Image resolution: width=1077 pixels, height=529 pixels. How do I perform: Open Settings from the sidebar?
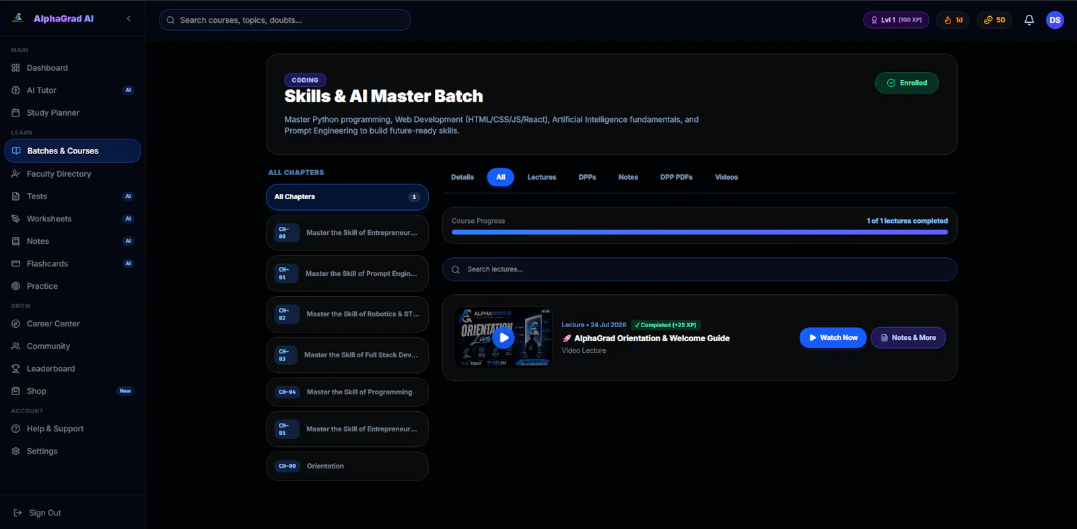(x=73, y=451)
